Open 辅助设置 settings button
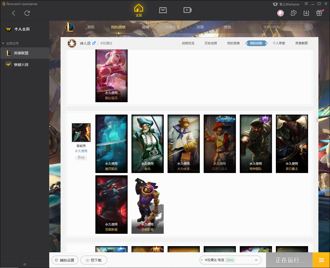Viewport: 330px width, 268px height. click(x=65, y=260)
